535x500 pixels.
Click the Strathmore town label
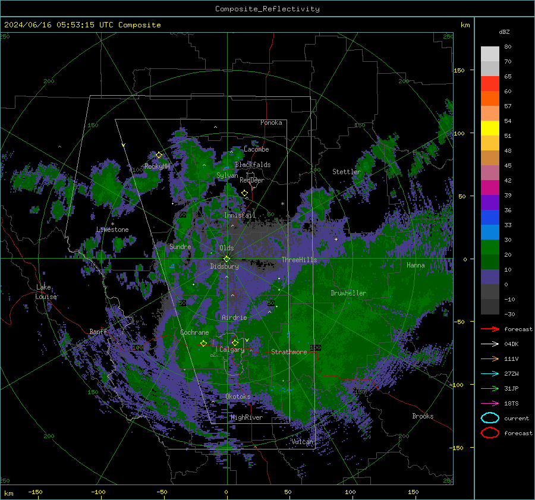289,352
